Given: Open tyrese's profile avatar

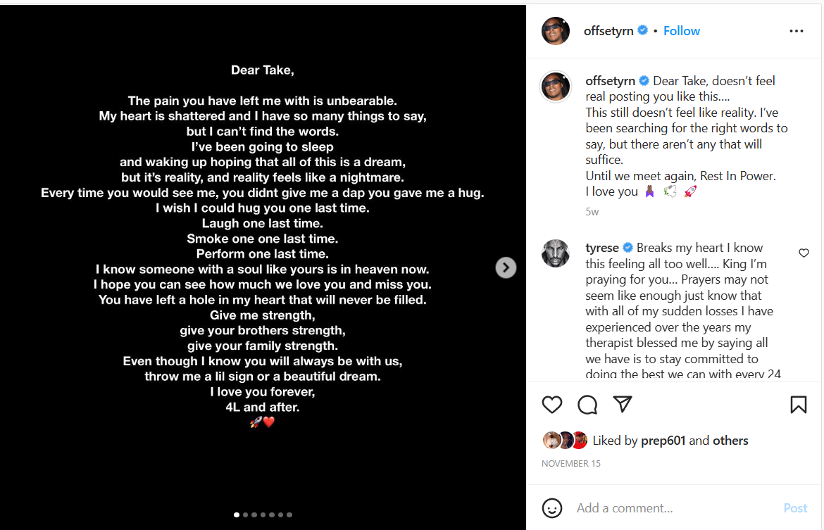Looking at the screenshot, I should [555, 253].
